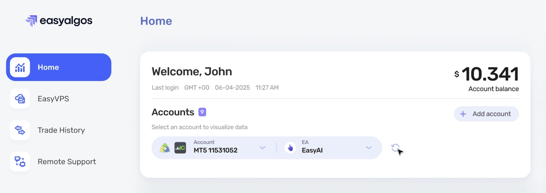
Task: Select Remote Support in sidebar
Action: (67, 162)
